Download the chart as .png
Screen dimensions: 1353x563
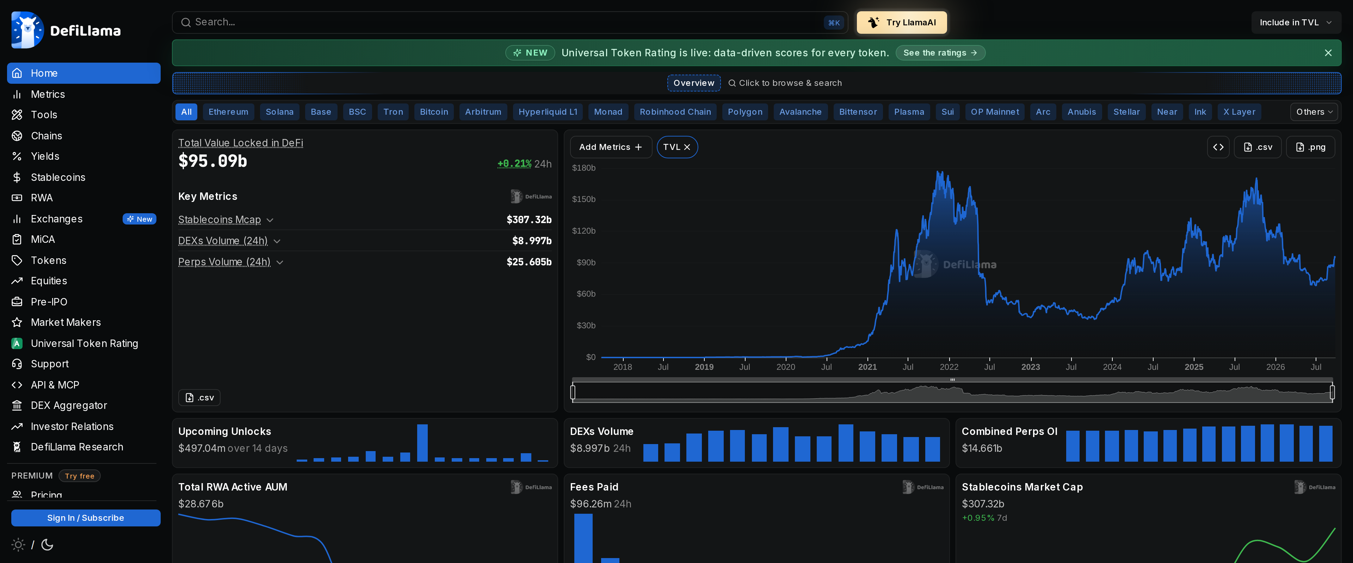(1310, 147)
